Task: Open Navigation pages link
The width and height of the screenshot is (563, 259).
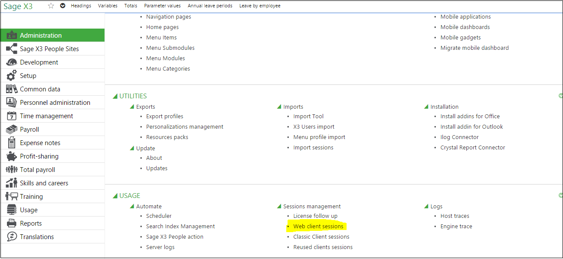Action: pos(169,16)
